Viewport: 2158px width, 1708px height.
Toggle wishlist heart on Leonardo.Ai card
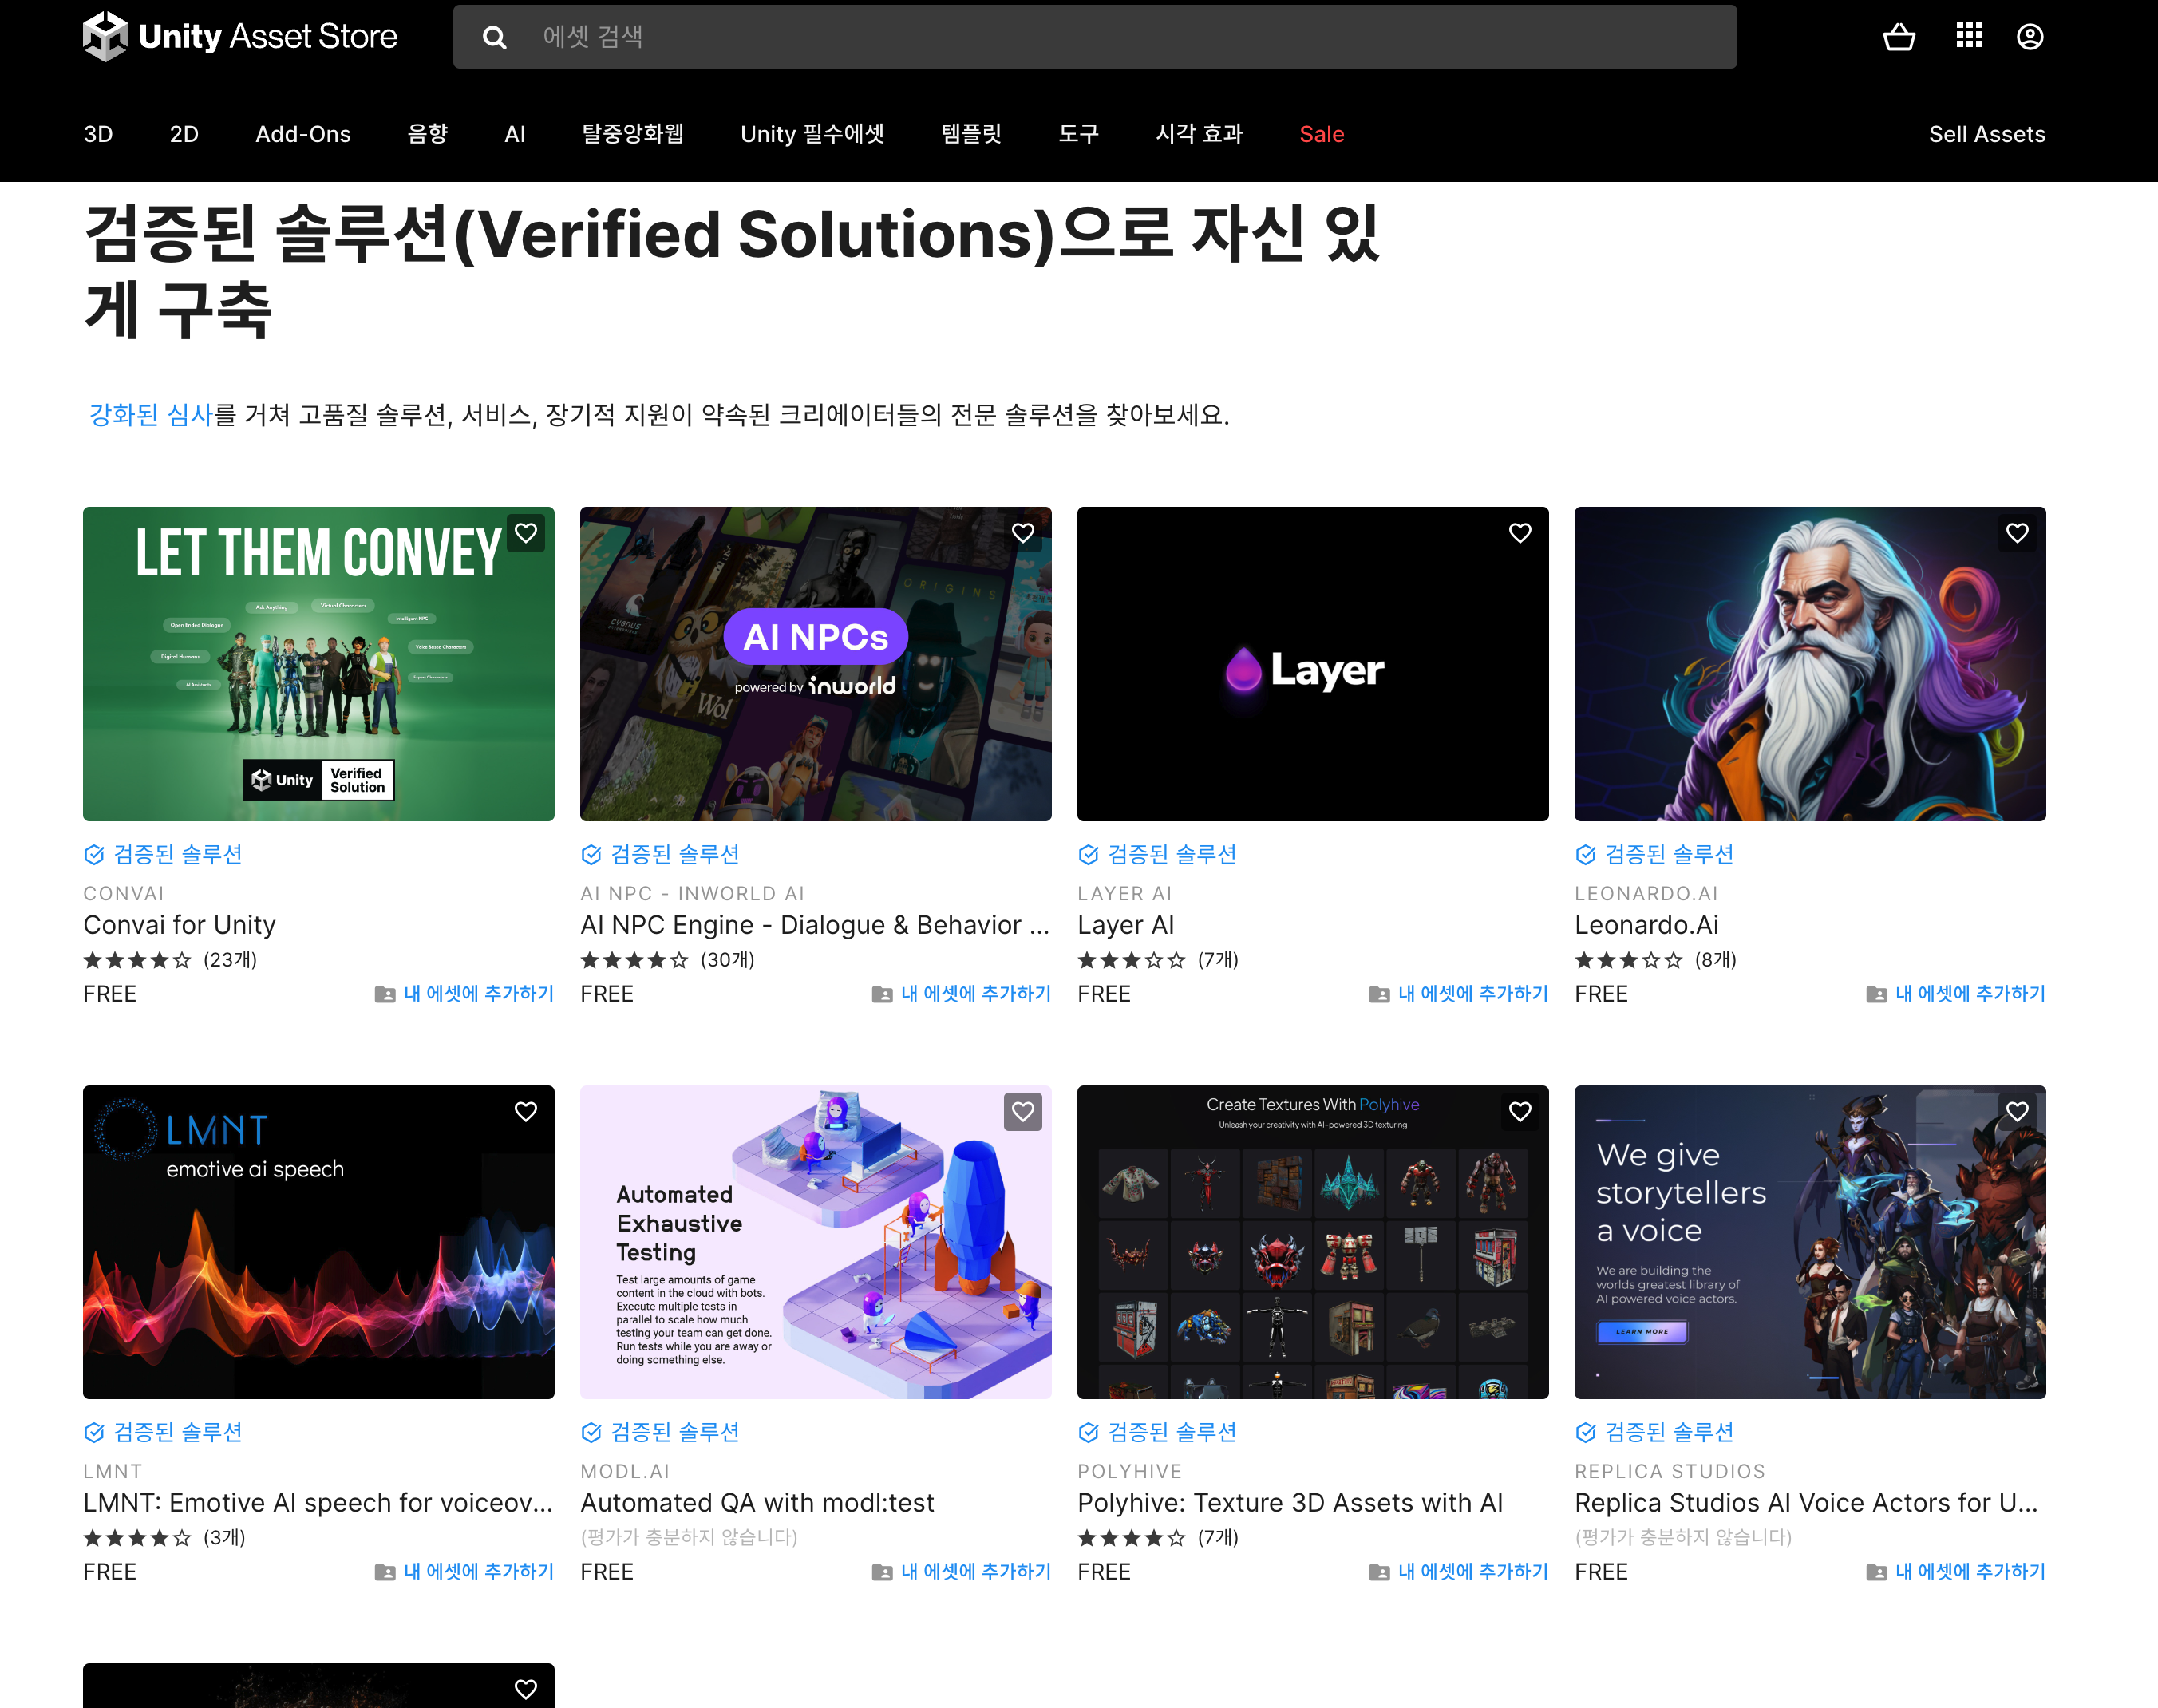[x=2017, y=533]
